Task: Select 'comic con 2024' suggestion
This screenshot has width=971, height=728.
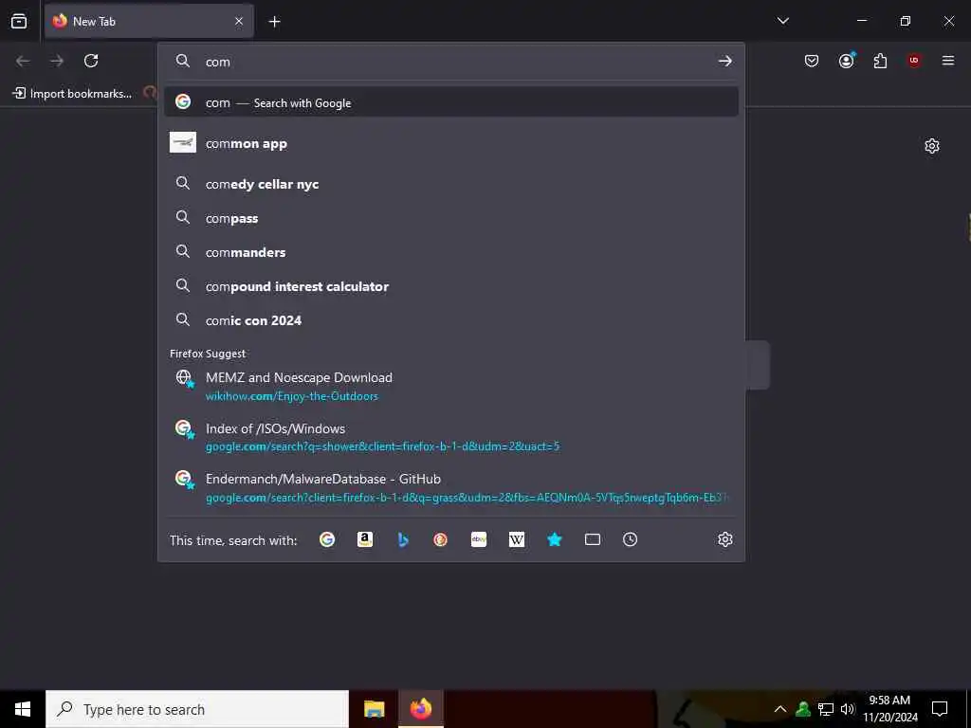Action: point(450,320)
